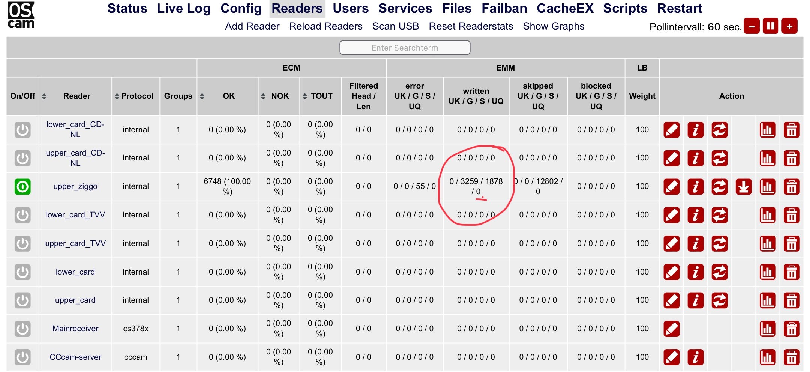Enable the lower_card reader power toggle

click(22, 272)
